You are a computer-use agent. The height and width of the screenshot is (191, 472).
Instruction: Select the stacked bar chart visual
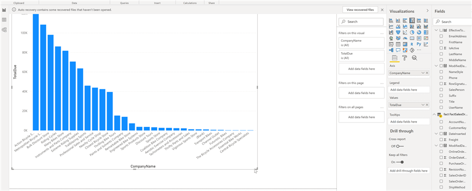pos(391,20)
